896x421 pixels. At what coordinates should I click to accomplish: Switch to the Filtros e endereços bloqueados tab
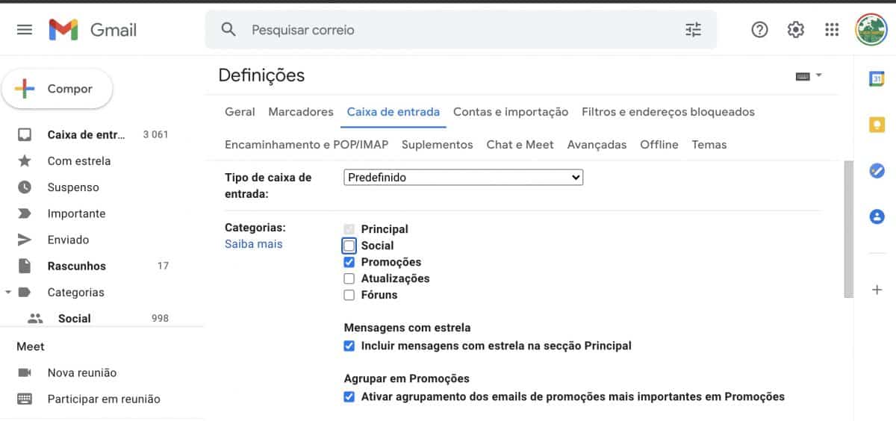point(668,112)
